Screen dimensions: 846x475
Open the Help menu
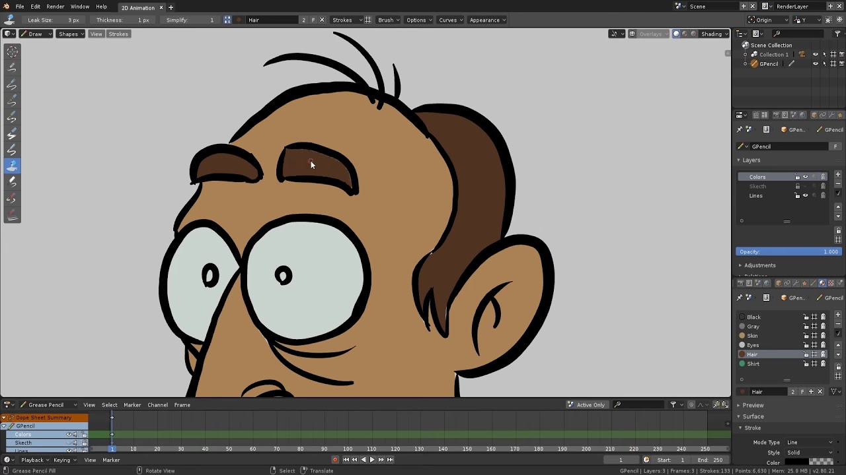pyautogui.click(x=101, y=7)
